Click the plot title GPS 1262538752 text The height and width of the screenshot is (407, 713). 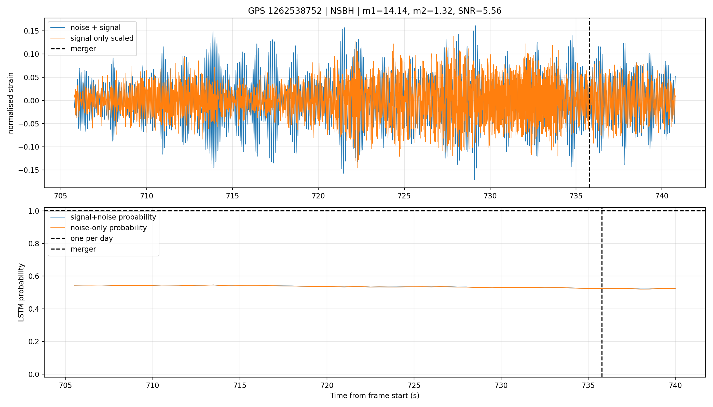point(285,11)
